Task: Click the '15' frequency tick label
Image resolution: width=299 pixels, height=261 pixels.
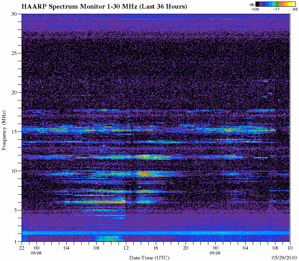Action: pyautogui.click(x=14, y=132)
